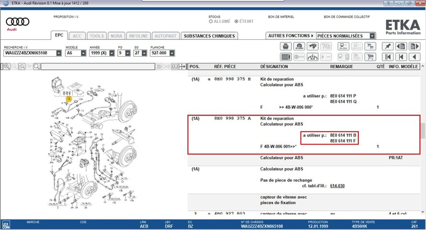The width and height of the screenshot is (426, 230).
Task: Open the ELSA link icon
Action: pos(344,46)
